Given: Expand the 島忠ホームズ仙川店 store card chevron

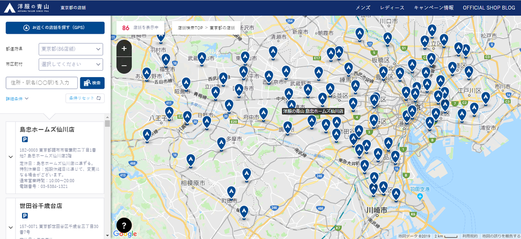Looking at the screenshot, I should tap(10, 157).
